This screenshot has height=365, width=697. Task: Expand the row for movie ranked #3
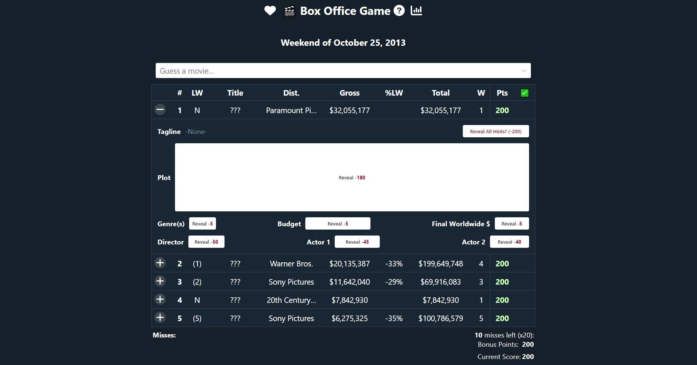pos(160,281)
